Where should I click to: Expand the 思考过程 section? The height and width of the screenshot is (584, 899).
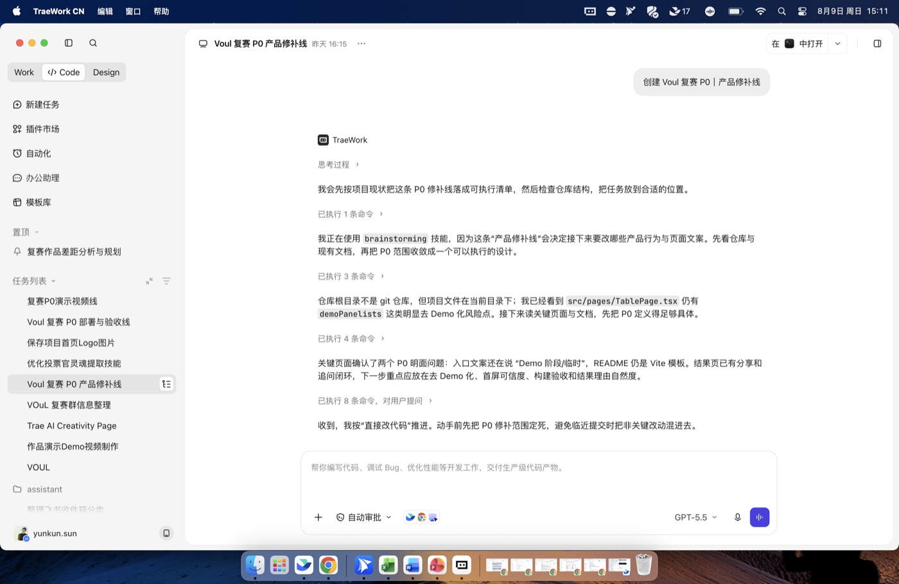pos(338,164)
